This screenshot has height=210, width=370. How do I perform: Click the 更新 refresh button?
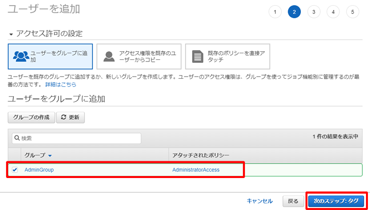70,118
